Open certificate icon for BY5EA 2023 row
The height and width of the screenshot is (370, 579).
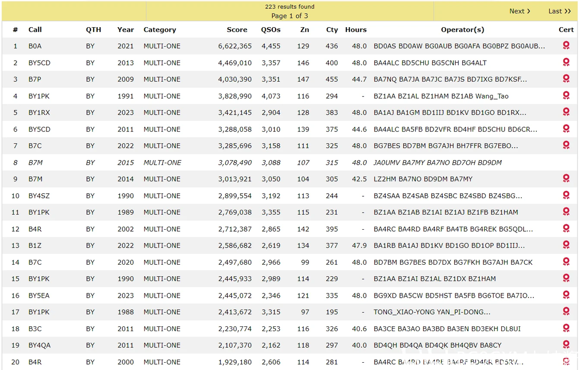(566, 295)
